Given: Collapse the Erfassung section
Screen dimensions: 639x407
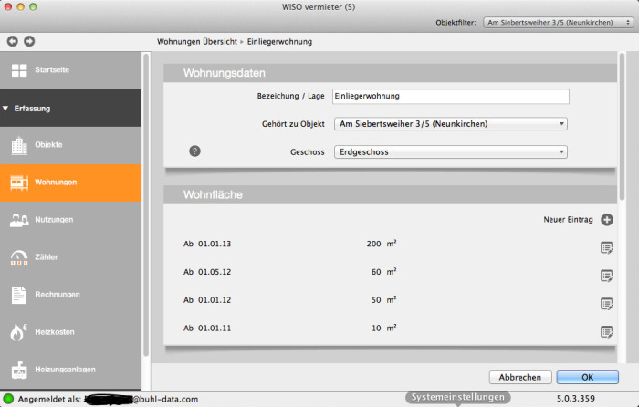Looking at the screenshot, I should pos(70,109).
